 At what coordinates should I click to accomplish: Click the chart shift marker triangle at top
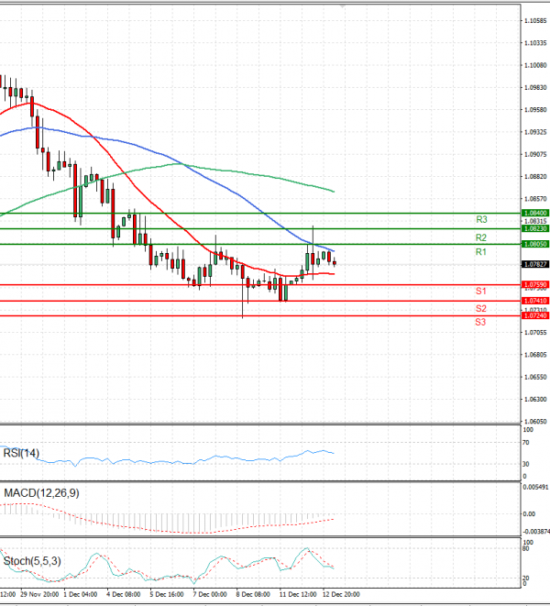[342, 6]
